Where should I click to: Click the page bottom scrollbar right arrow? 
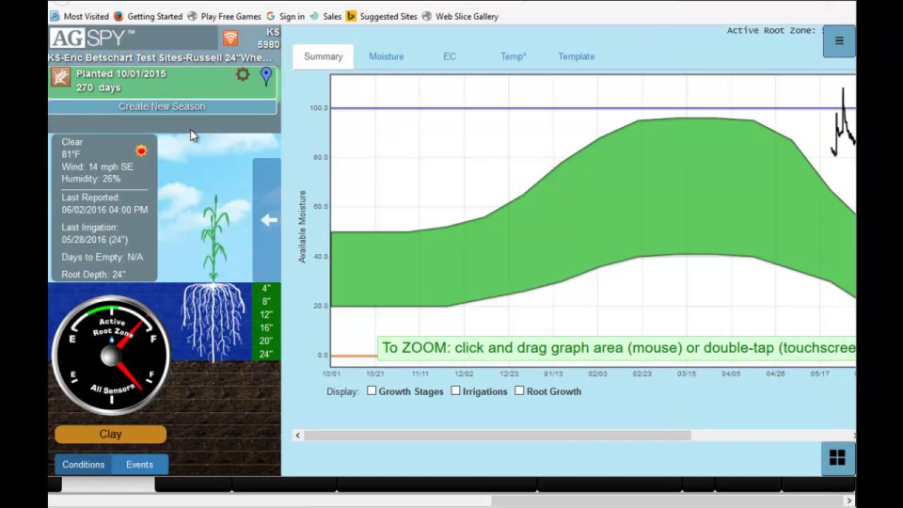coord(848,500)
